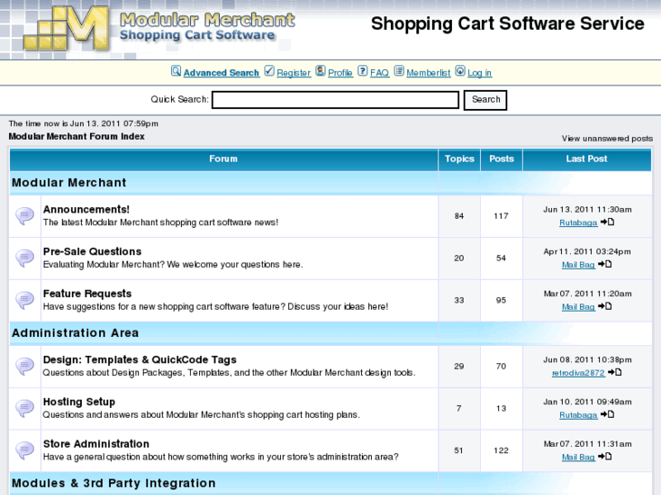Screen dimensions: 661x495
Task: Click the date Jun 08, 2011 10:38pm
Action: [x=587, y=360]
